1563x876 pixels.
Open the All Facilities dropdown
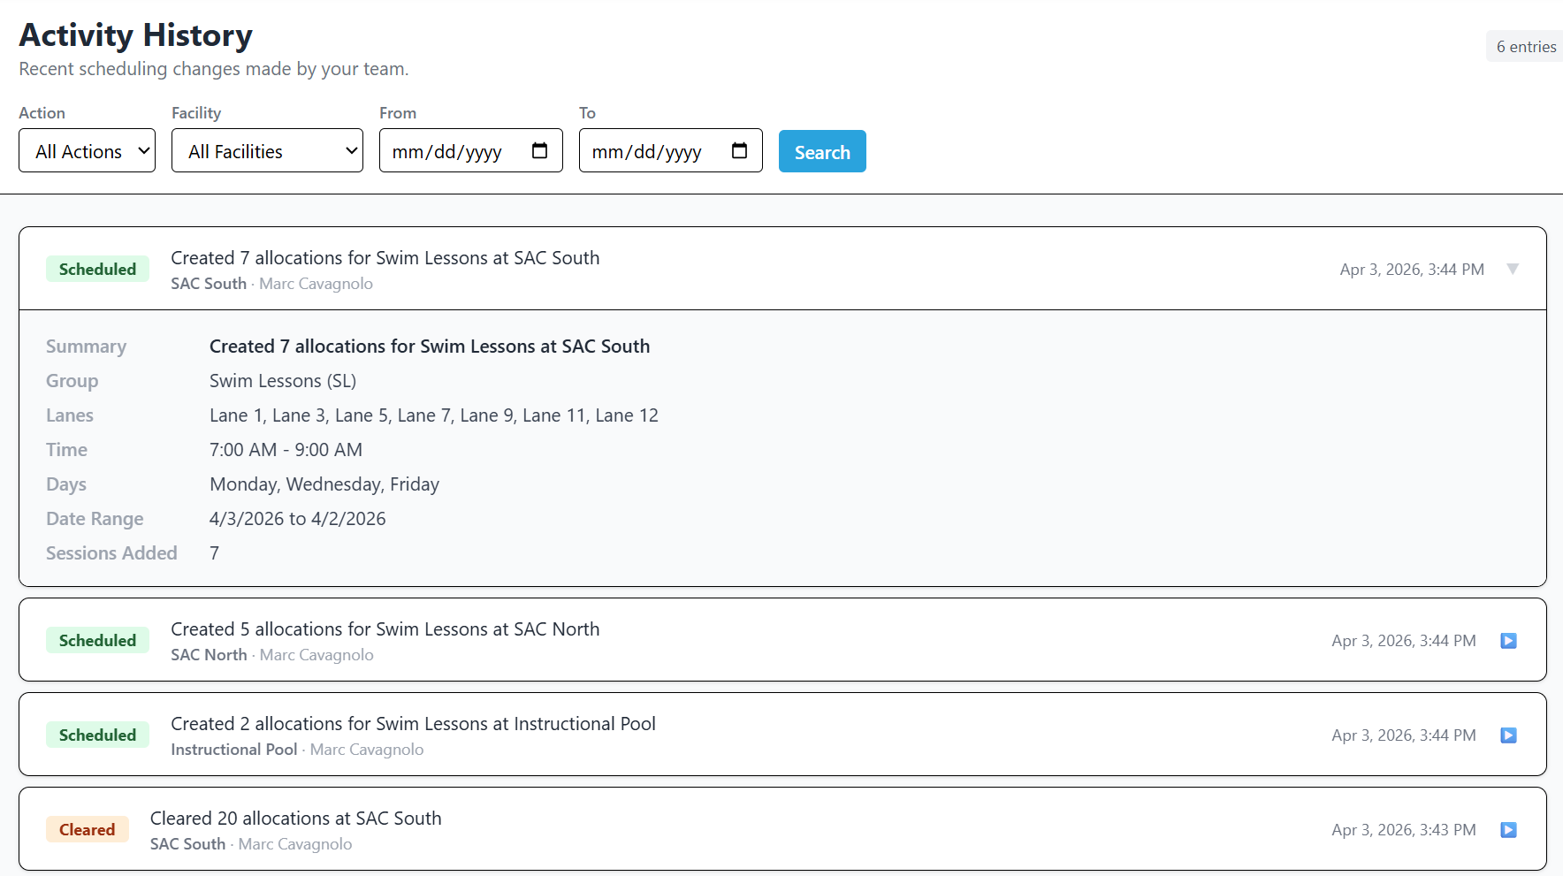click(267, 150)
